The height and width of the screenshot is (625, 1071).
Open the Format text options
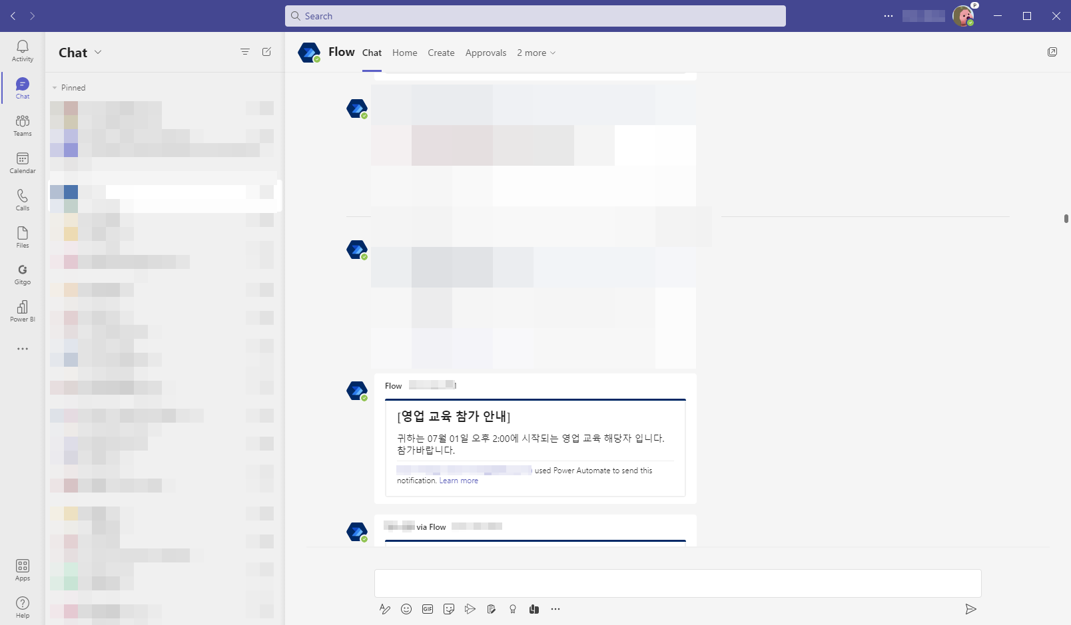tap(385, 609)
